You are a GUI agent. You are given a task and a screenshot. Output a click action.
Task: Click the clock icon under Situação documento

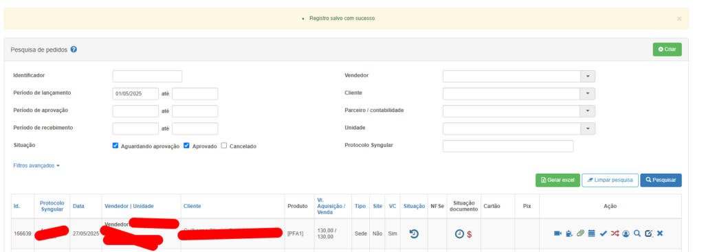[x=459, y=233]
